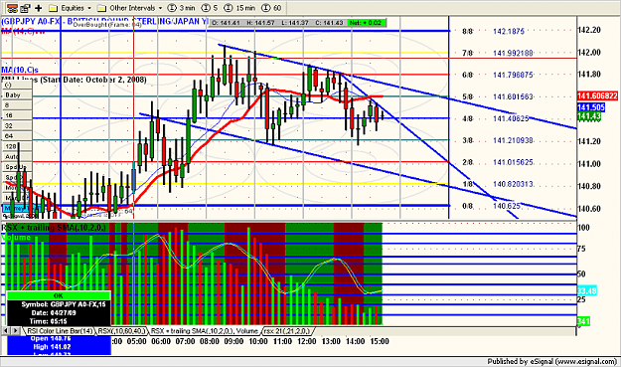
Task: Click the MA(10,C)s study label
Action: pos(20,71)
